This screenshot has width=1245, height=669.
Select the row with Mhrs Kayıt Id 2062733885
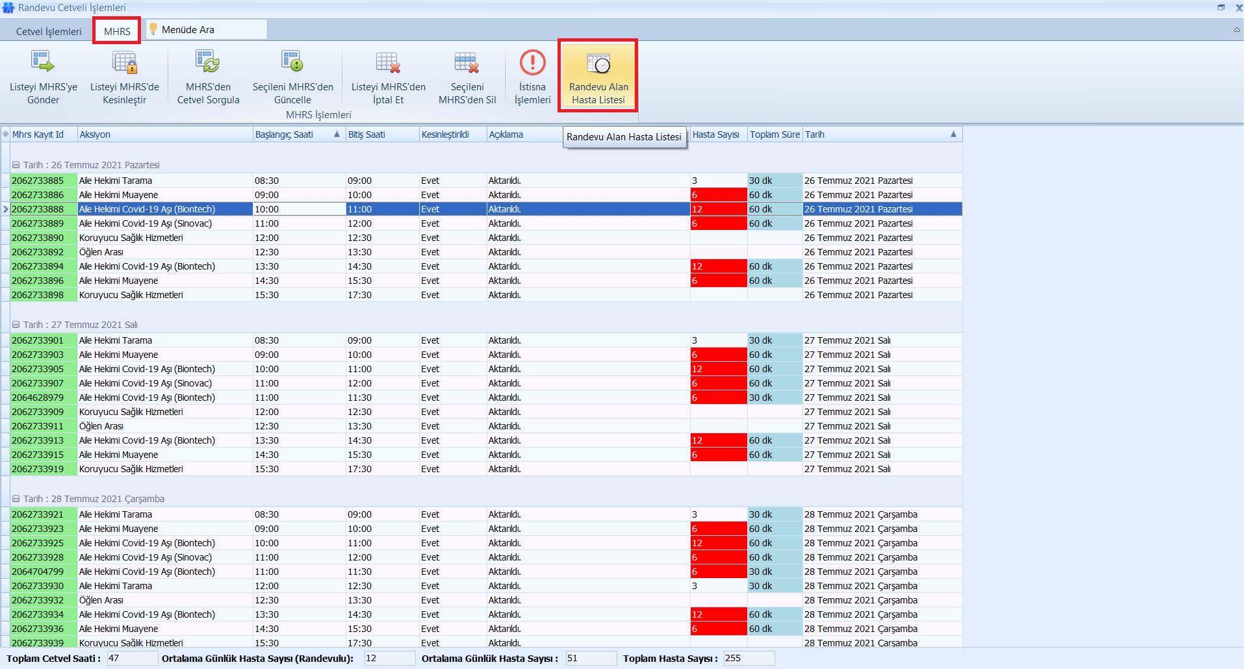(38, 181)
